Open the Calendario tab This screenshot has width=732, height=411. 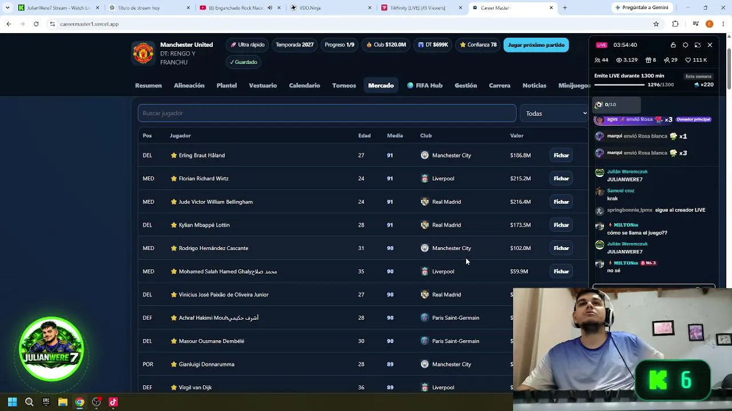pos(304,86)
